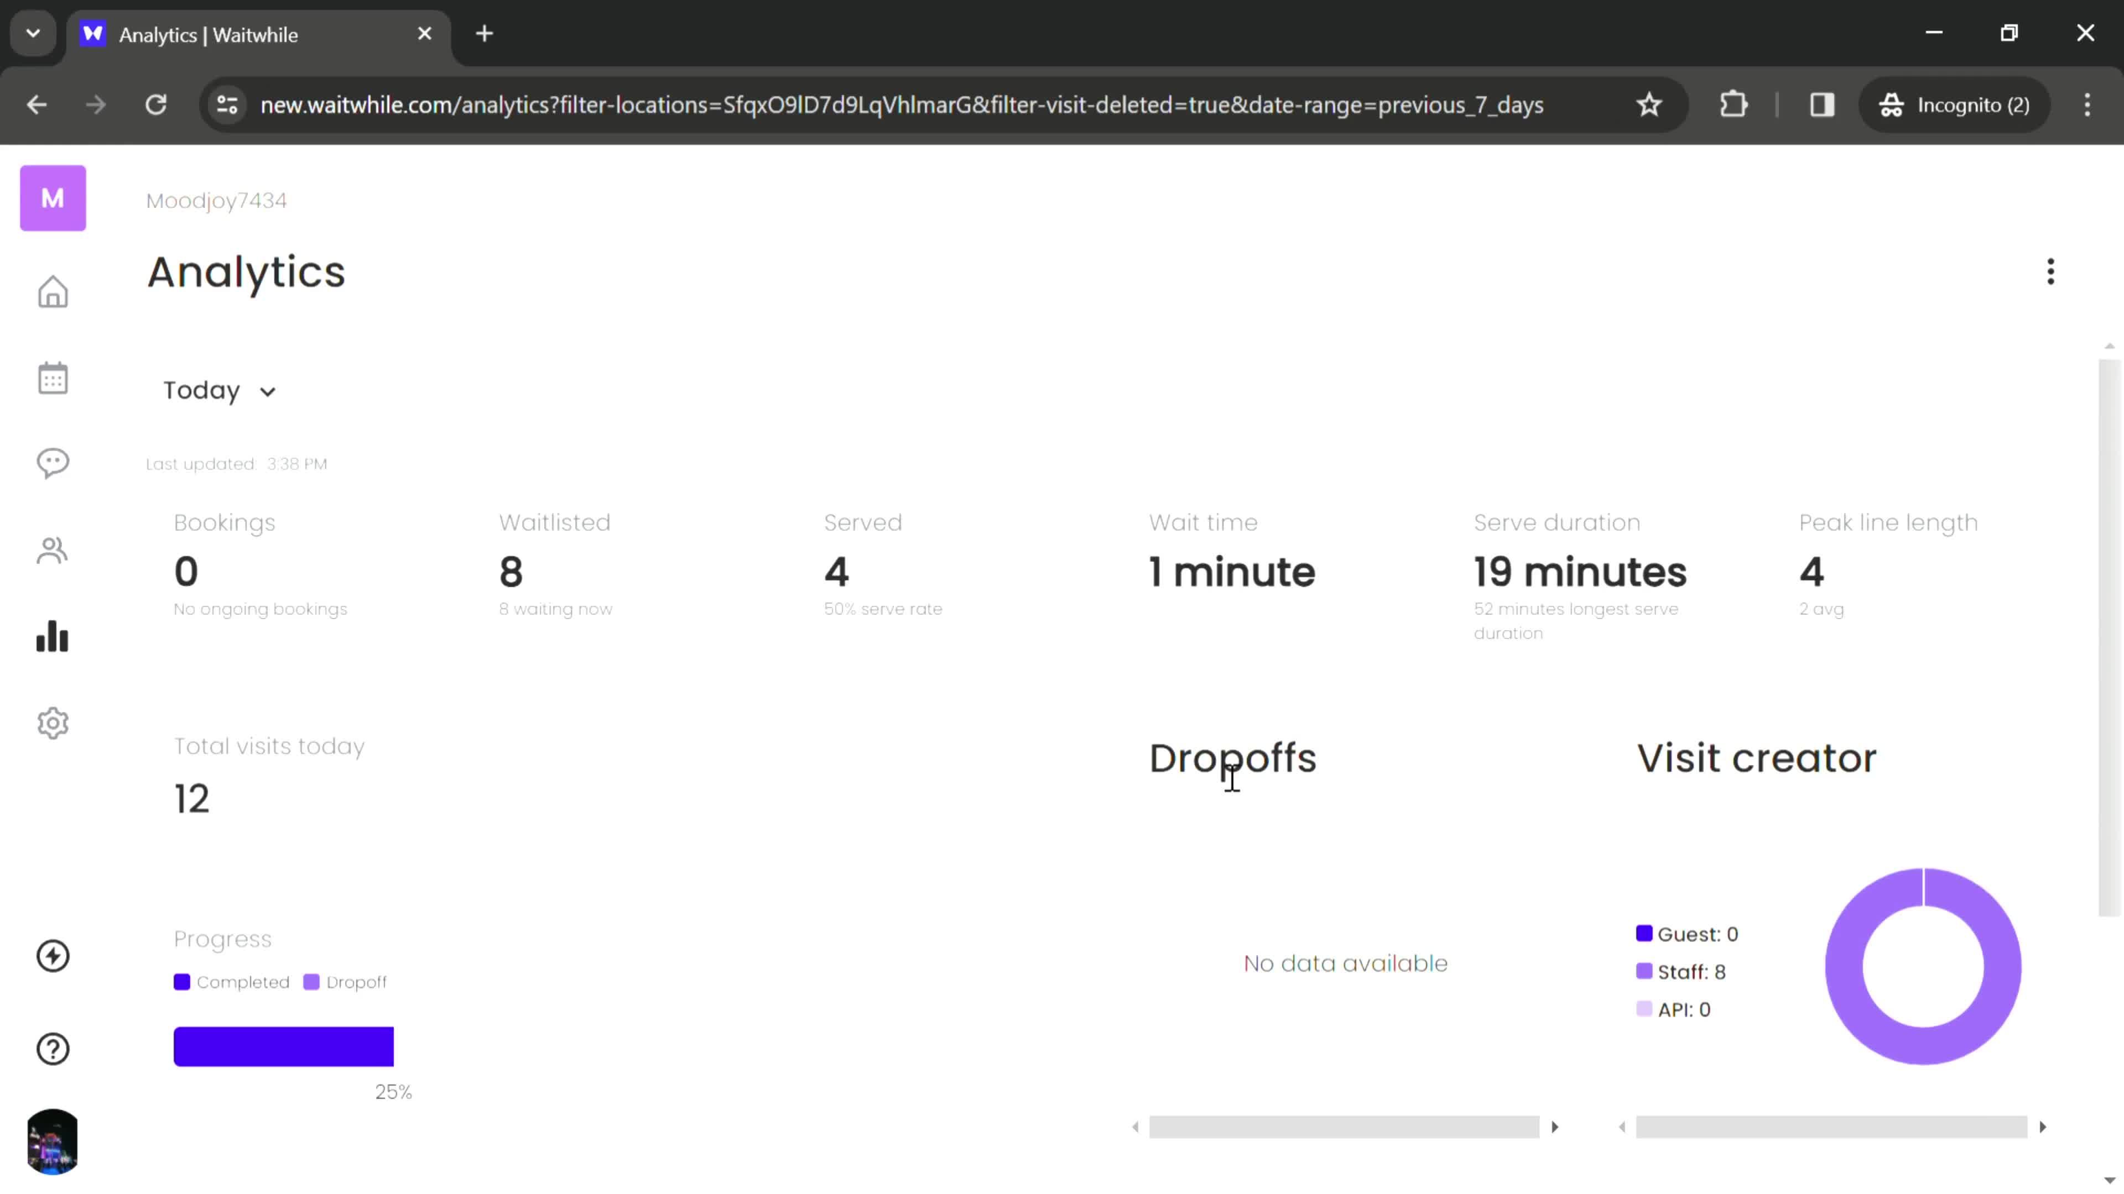Click the No data available message

(x=1346, y=963)
